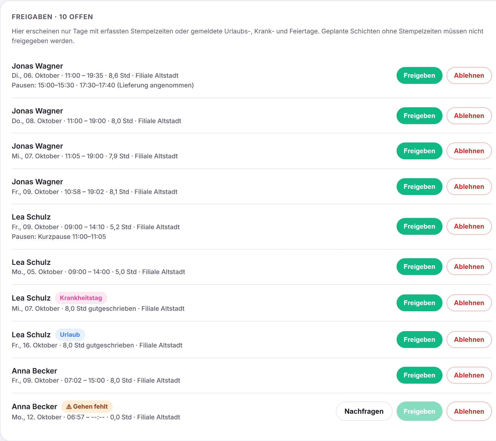Reject Lea Schulz's 09. Oktober entry

(469, 226)
